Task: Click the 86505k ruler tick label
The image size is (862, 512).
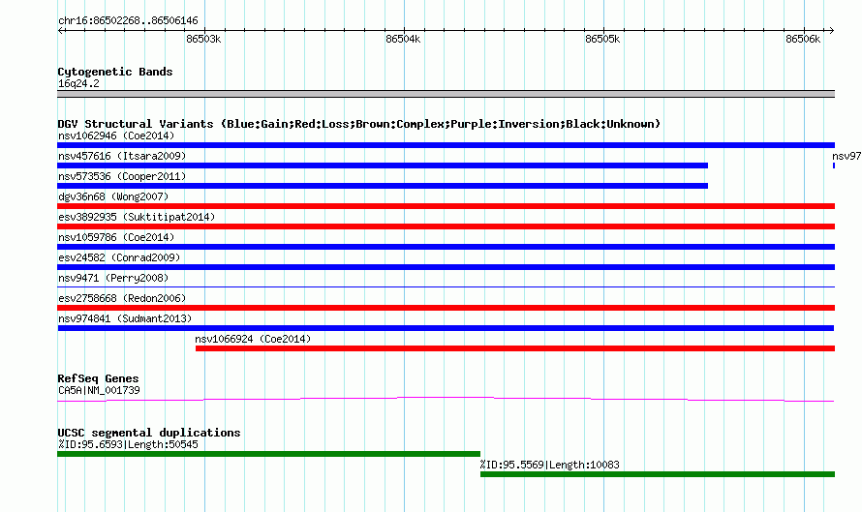Action: 602,39
